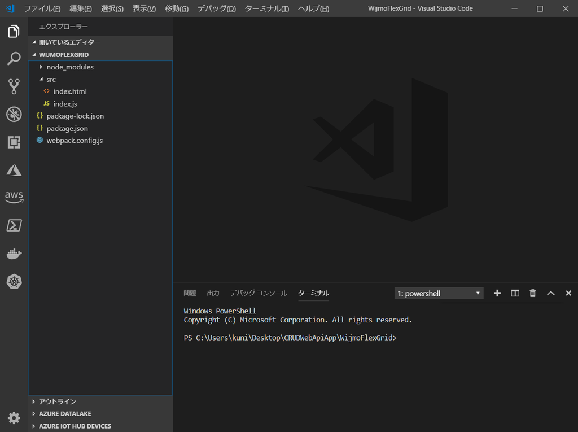Select the ターミナル panel tab
Image resolution: width=578 pixels, height=432 pixels.
click(313, 293)
